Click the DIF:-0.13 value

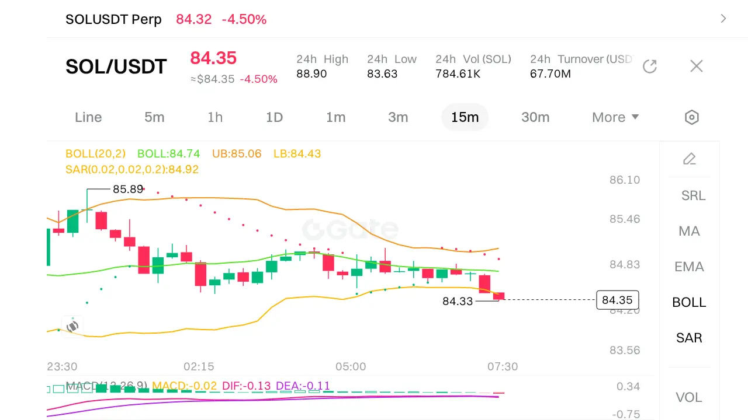coord(246,386)
